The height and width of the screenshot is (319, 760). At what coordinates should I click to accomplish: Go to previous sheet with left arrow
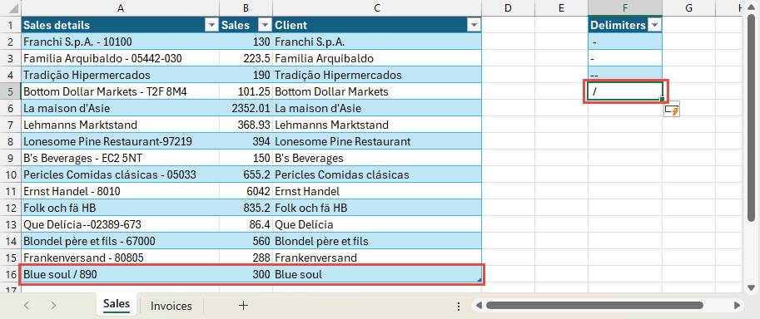[x=27, y=306]
